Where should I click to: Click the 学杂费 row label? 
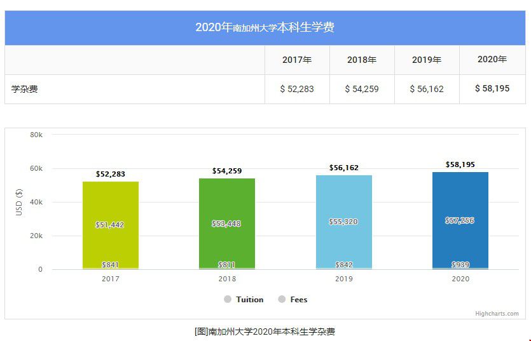(24, 90)
